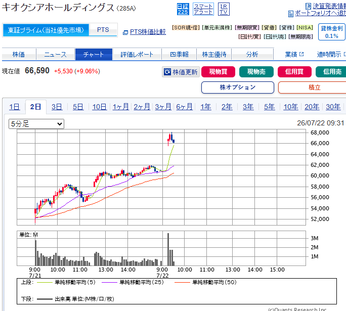The image size is (346, 311).
Task: Select the 3ヶ月 chart period
Action: click(x=163, y=107)
